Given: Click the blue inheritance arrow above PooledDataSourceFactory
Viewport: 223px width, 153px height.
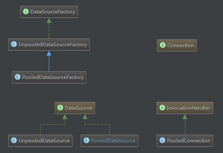Looking at the screenshot, I should 49,61.
